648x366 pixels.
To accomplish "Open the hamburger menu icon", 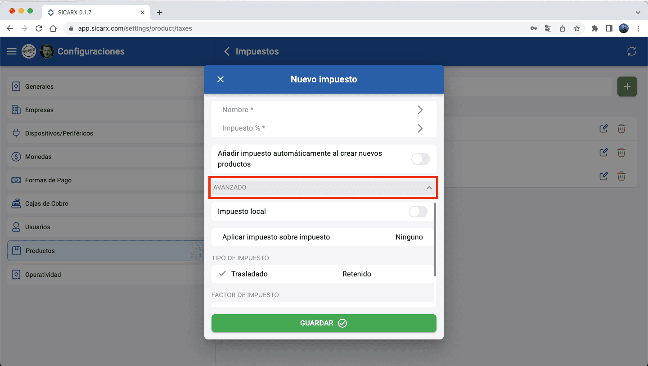I will point(12,51).
